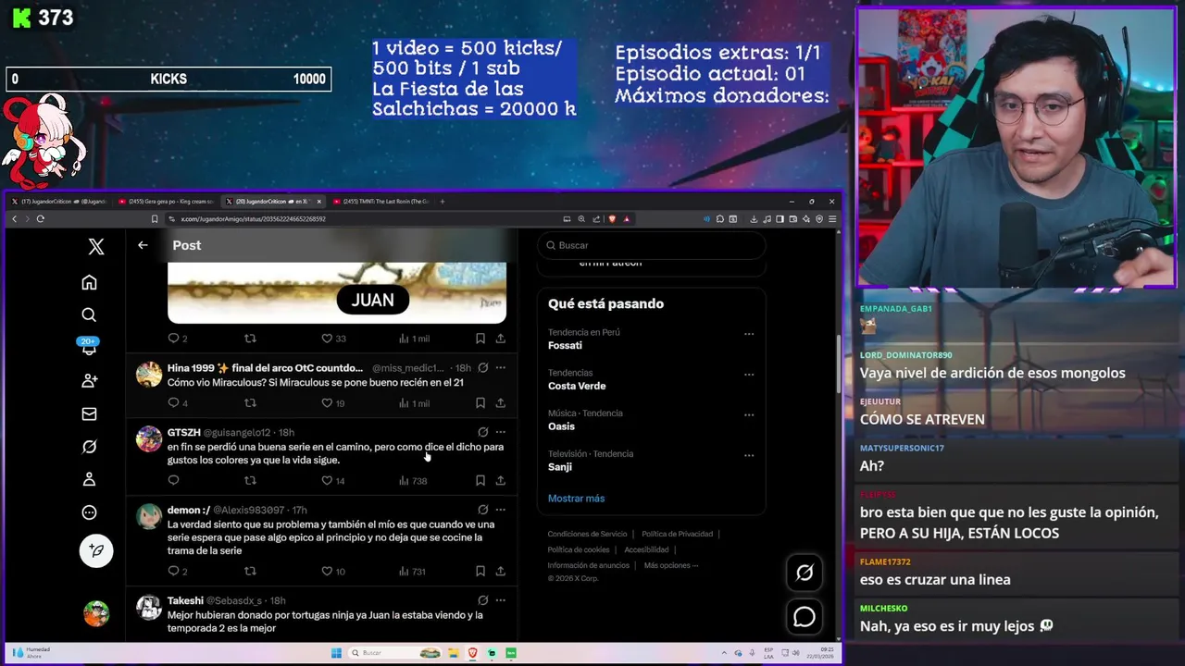This screenshot has height=666, width=1185.
Task: Open options for Oasis trend
Action: point(749,414)
